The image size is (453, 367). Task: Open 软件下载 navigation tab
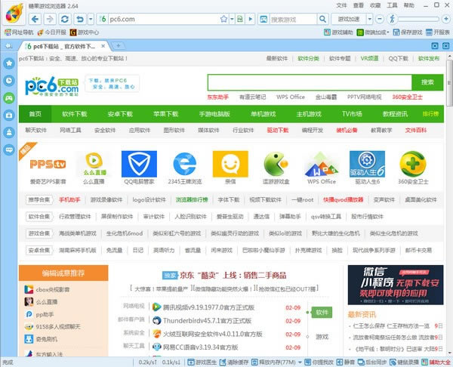[x=74, y=114]
